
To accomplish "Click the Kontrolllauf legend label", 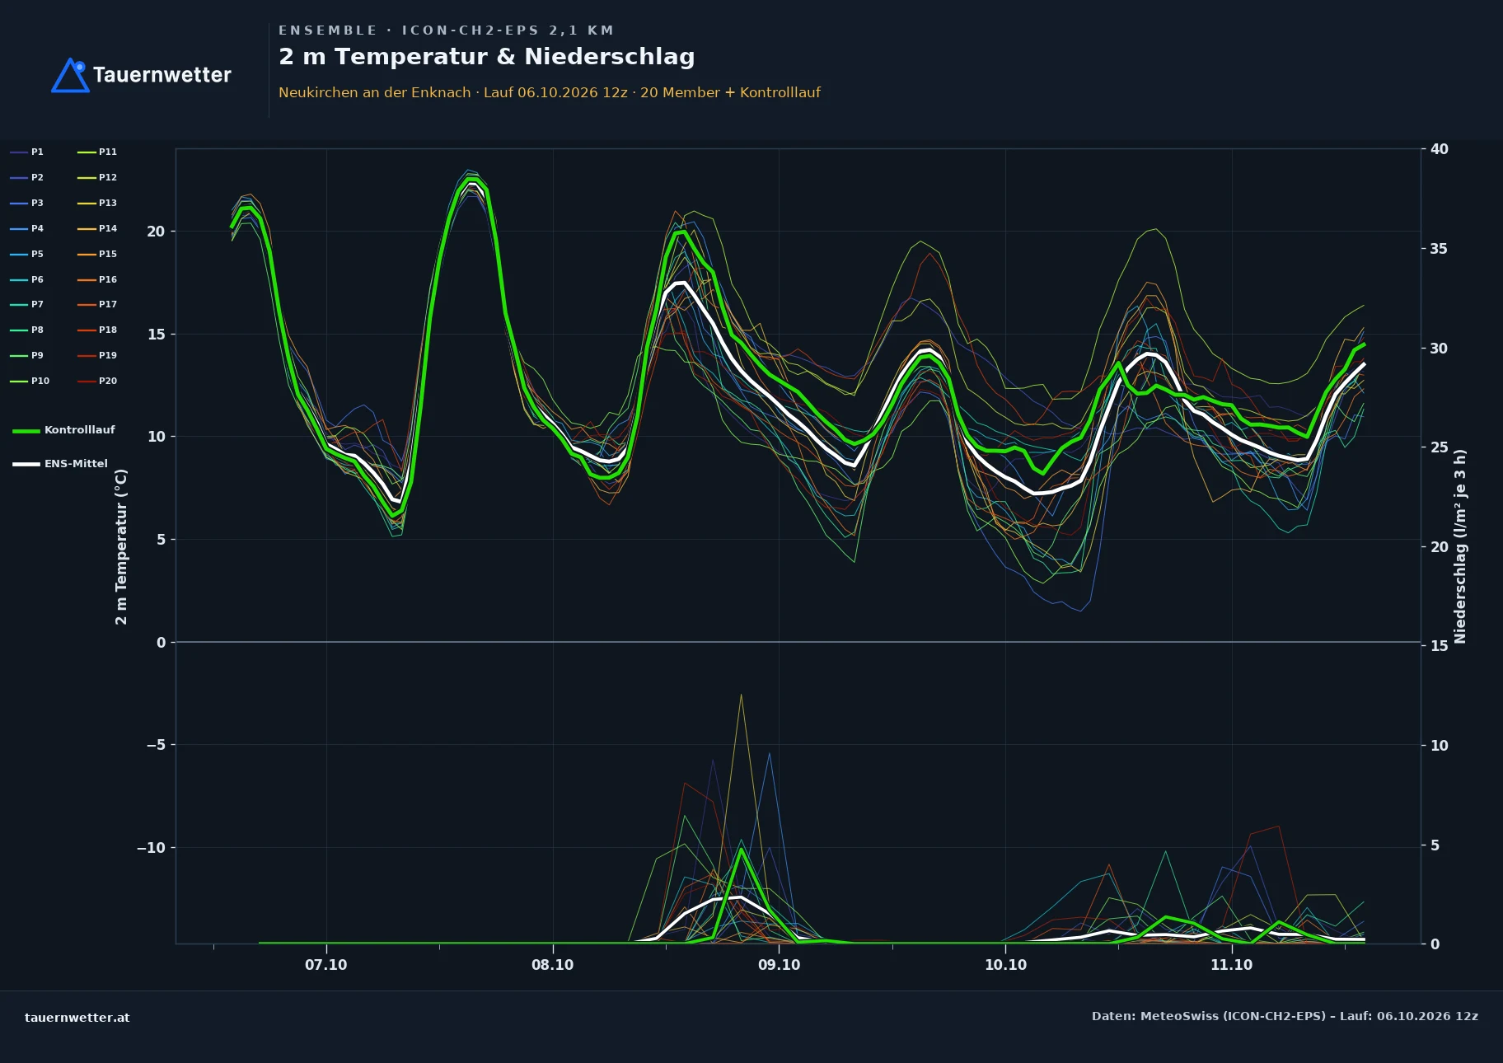I will point(80,430).
